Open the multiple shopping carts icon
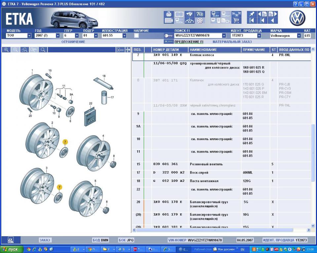This screenshot has width=317, height=253. coord(236,14)
